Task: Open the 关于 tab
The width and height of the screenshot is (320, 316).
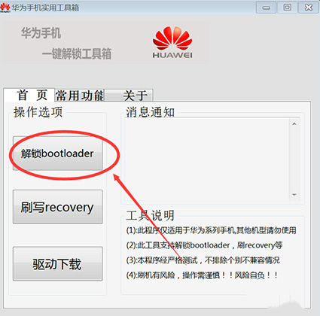Action: coord(128,96)
